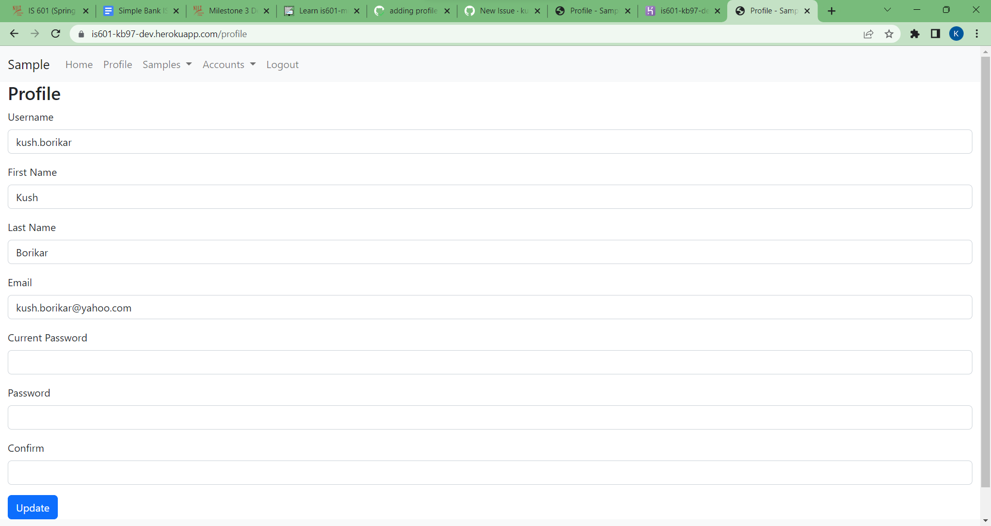The image size is (991, 526).
Task: Click the Home navigation link
Action: [x=78, y=64]
